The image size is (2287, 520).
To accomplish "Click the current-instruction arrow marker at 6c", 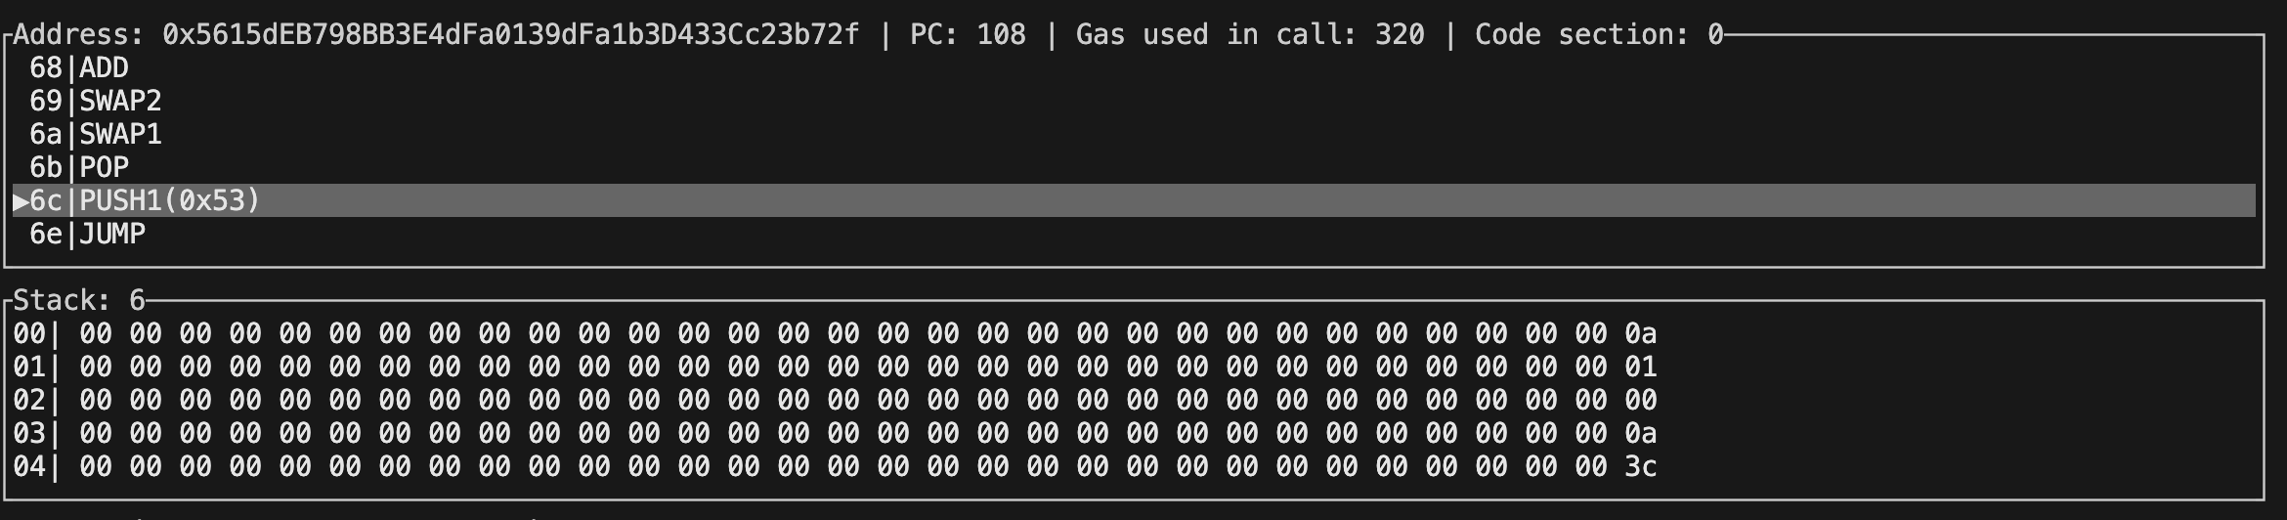I will click(21, 200).
